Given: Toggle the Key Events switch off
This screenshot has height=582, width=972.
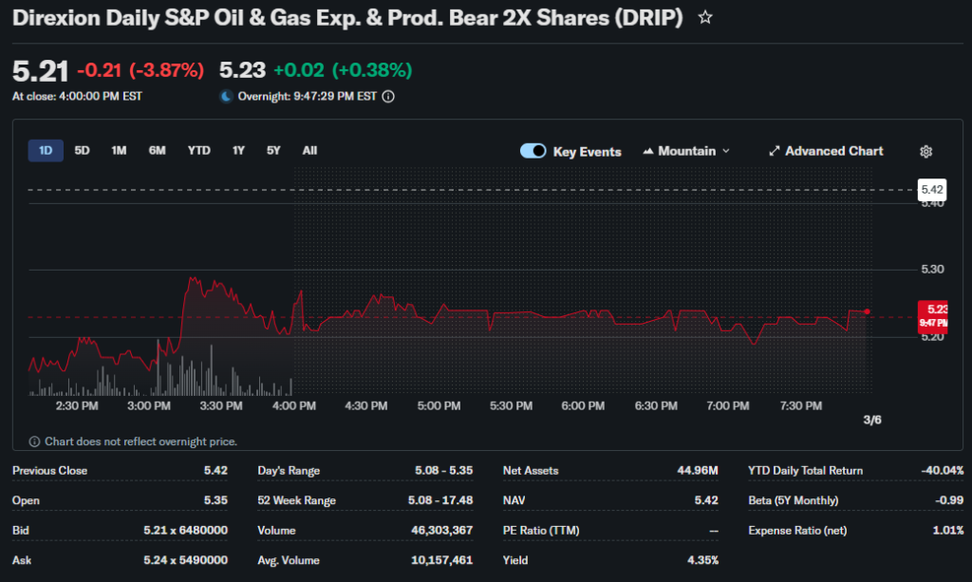Looking at the screenshot, I should point(533,151).
